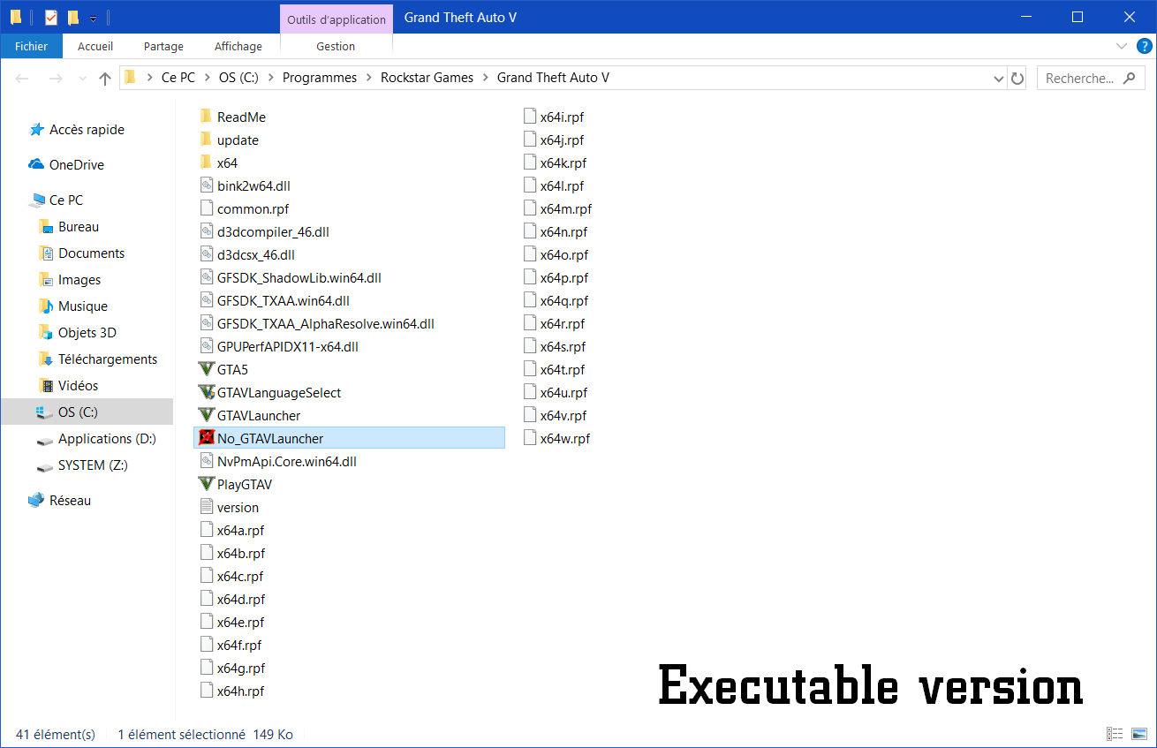Open Applications (D:) drive in sidebar
Viewport: 1157px width, 748px height.
tap(96, 438)
